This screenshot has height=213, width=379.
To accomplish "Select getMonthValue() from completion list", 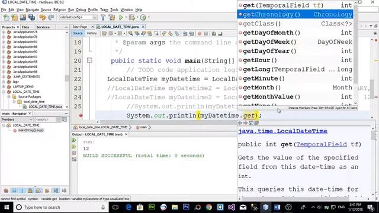I will pos(295,97).
